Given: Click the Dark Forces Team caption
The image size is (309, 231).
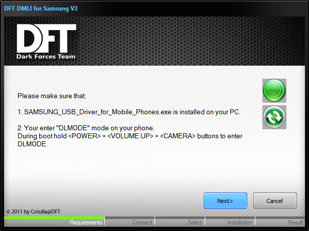Looking at the screenshot, I should coord(46,57).
